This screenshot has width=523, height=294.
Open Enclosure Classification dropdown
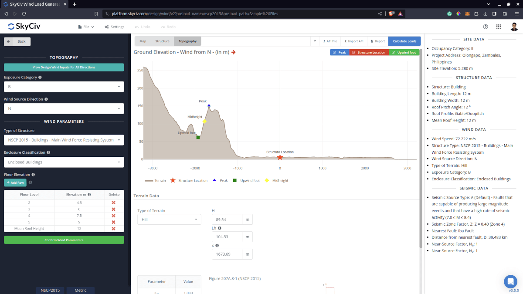pos(64,162)
